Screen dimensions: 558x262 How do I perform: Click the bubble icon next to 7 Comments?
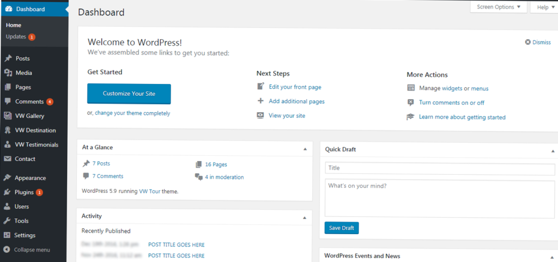coord(86,176)
